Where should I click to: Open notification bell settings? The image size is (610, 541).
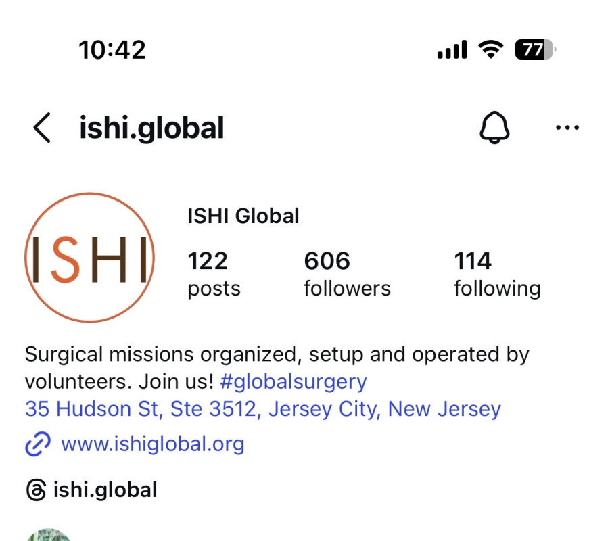coord(494,128)
